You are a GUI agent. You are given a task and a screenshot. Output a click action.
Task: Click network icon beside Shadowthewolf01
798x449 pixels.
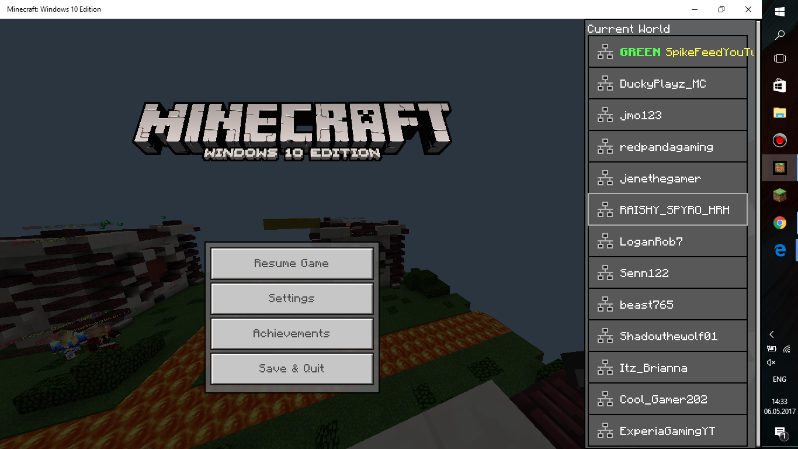point(605,336)
